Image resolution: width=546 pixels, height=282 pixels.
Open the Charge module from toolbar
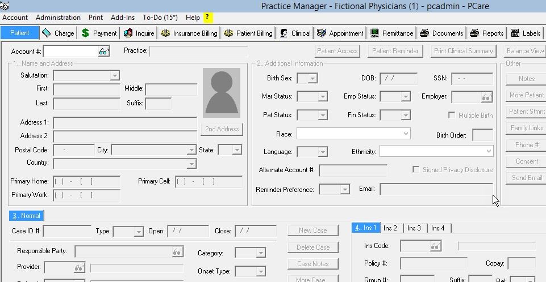(59, 33)
